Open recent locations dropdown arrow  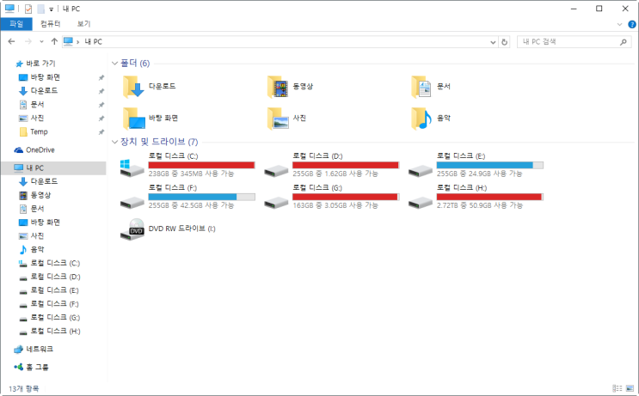[41, 42]
